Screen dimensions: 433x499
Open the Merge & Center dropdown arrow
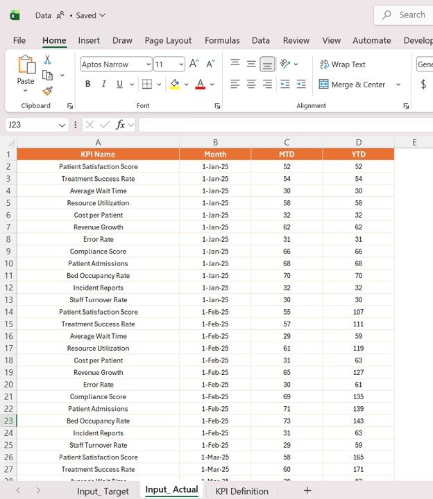pos(398,85)
